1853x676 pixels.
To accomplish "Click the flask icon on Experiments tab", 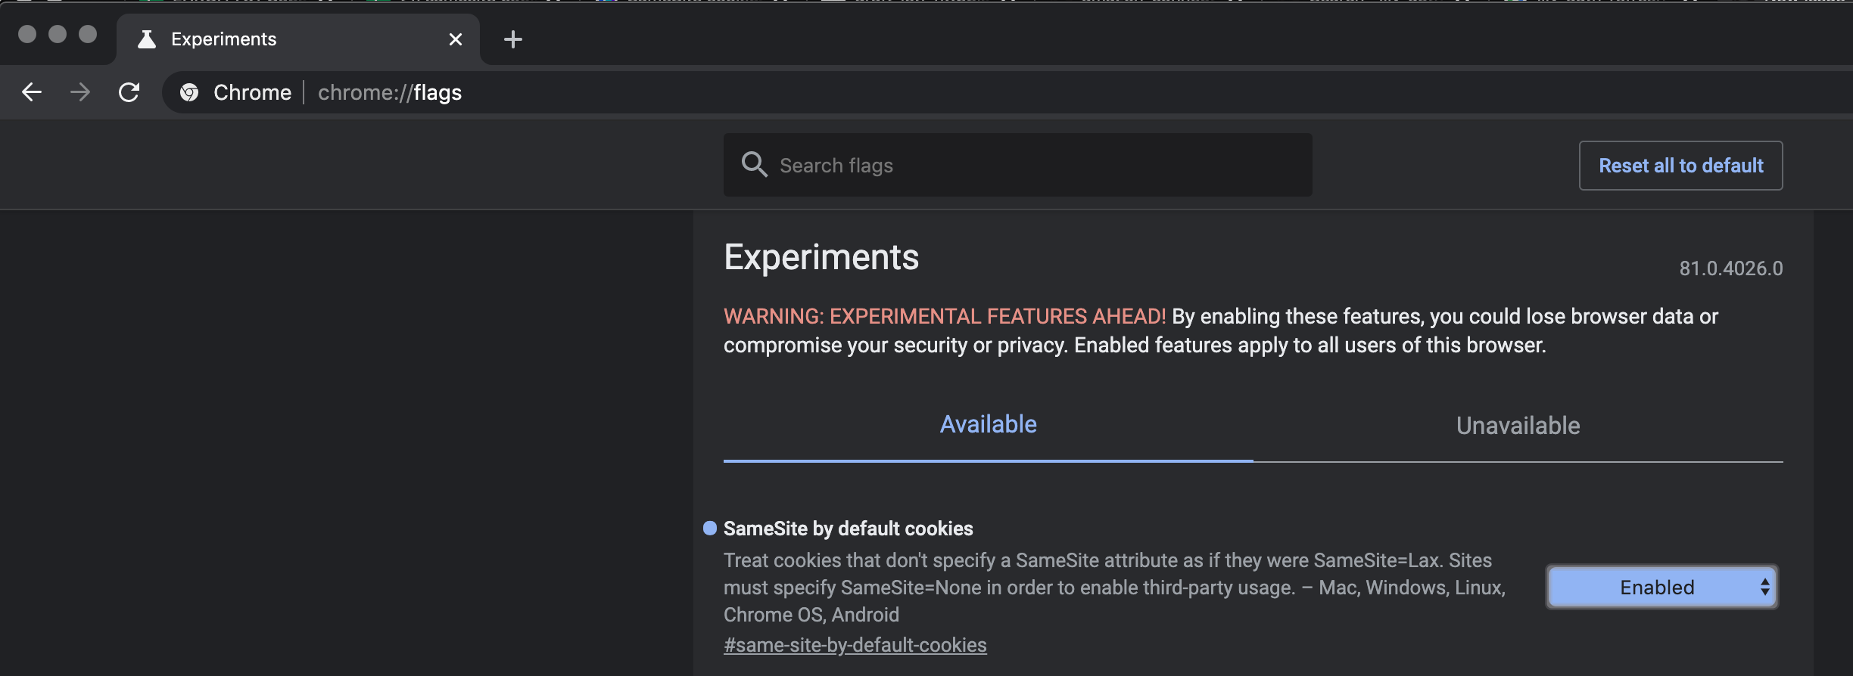I will click(147, 39).
